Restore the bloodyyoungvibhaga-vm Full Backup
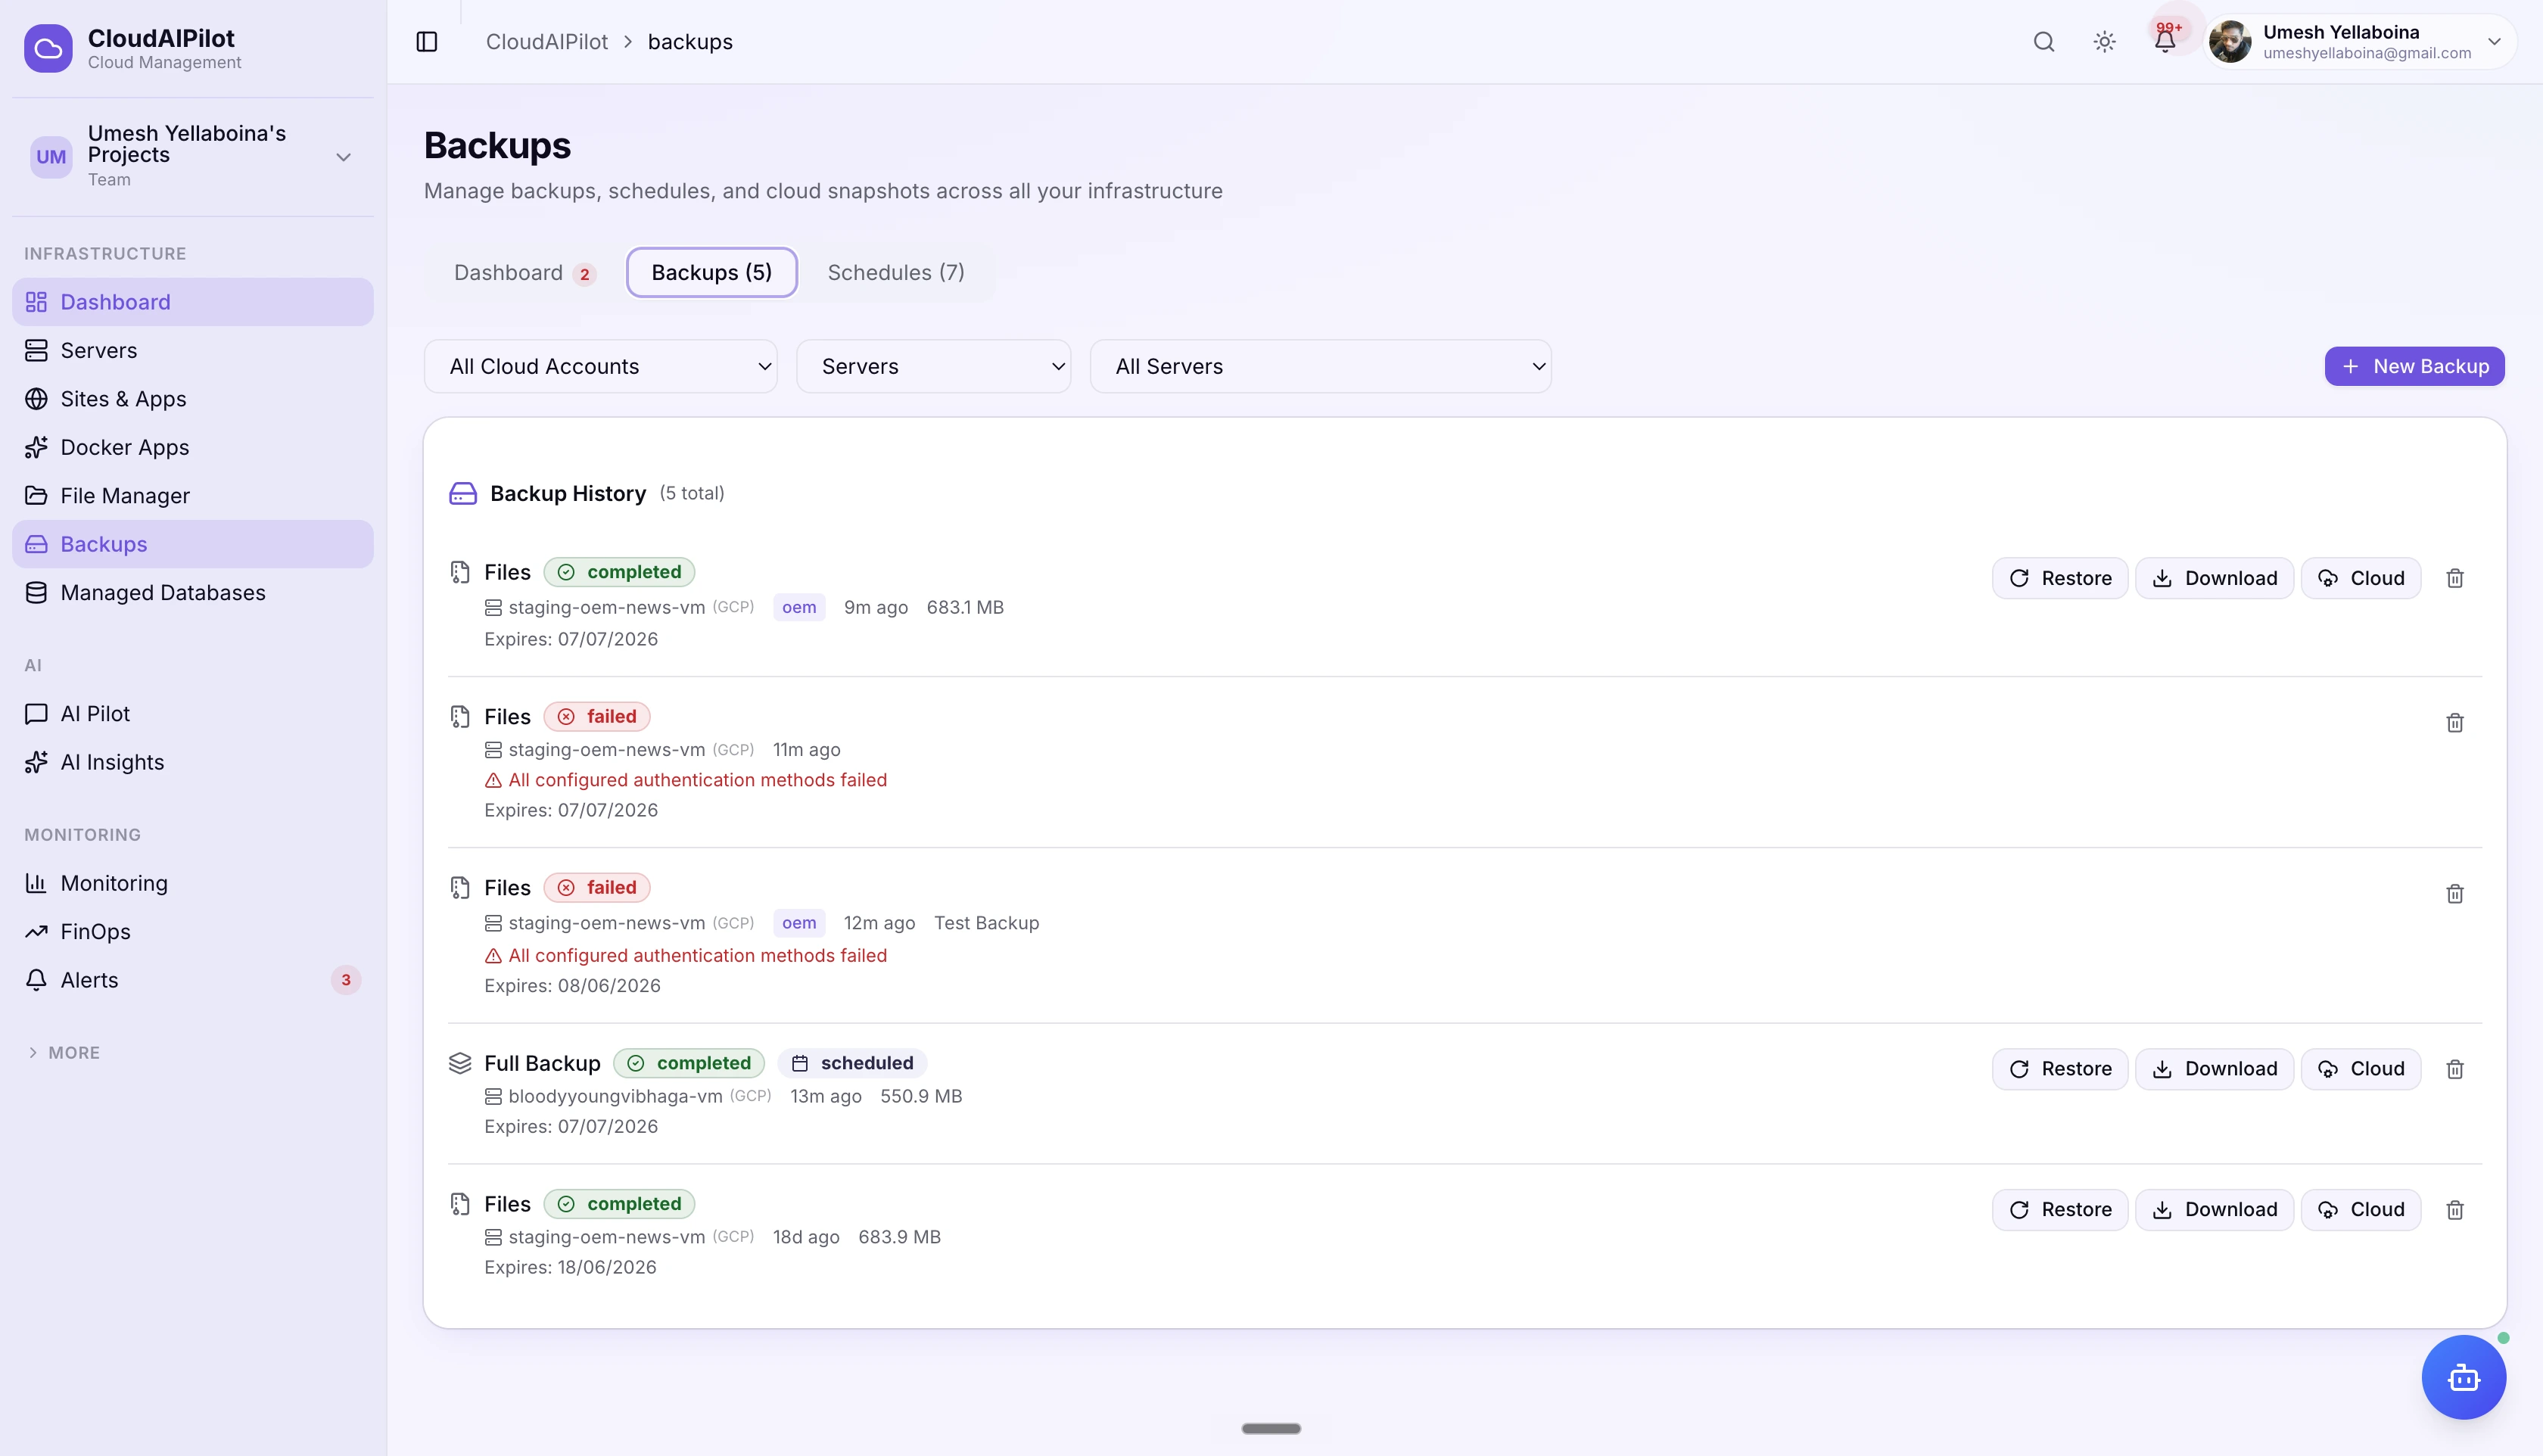The height and width of the screenshot is (1456, 2543). (2060, 1070)
